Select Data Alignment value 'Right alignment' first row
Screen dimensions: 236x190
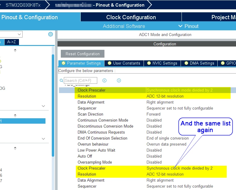(160, 102)
